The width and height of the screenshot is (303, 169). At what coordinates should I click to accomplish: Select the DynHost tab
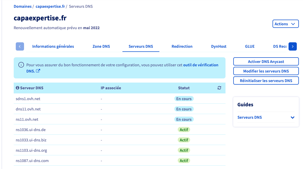click(219, 46)
